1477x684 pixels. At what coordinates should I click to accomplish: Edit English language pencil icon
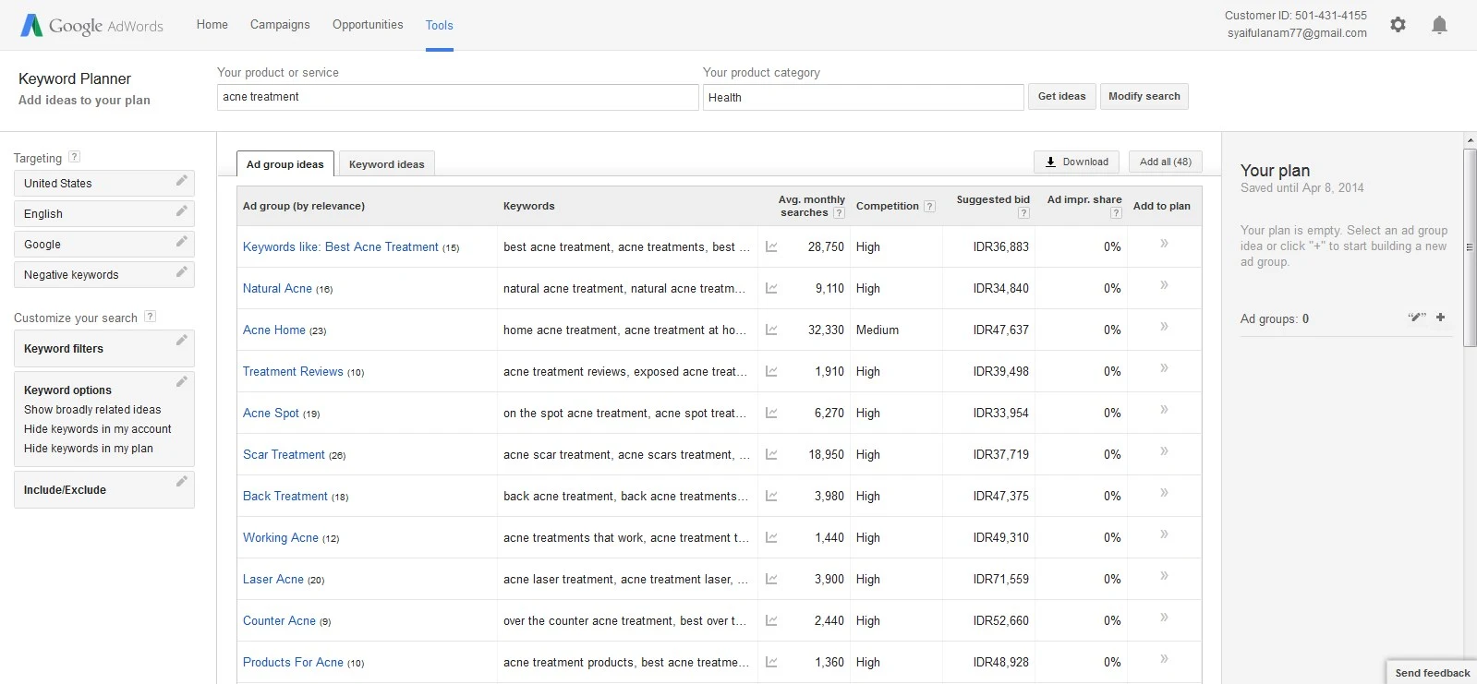[x=182, y=211]
